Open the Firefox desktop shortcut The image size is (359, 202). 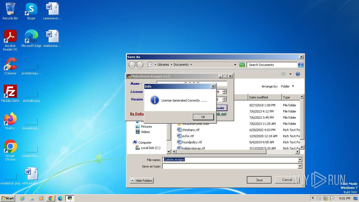10,121
